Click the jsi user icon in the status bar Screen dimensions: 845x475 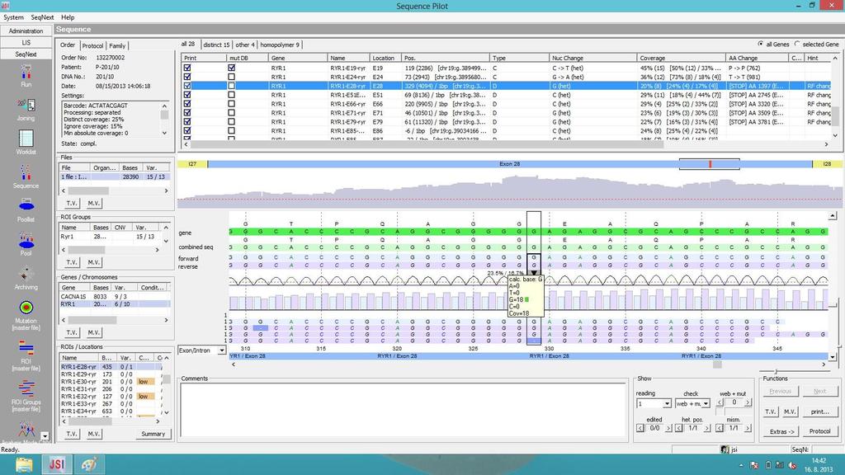pos(725,449)
